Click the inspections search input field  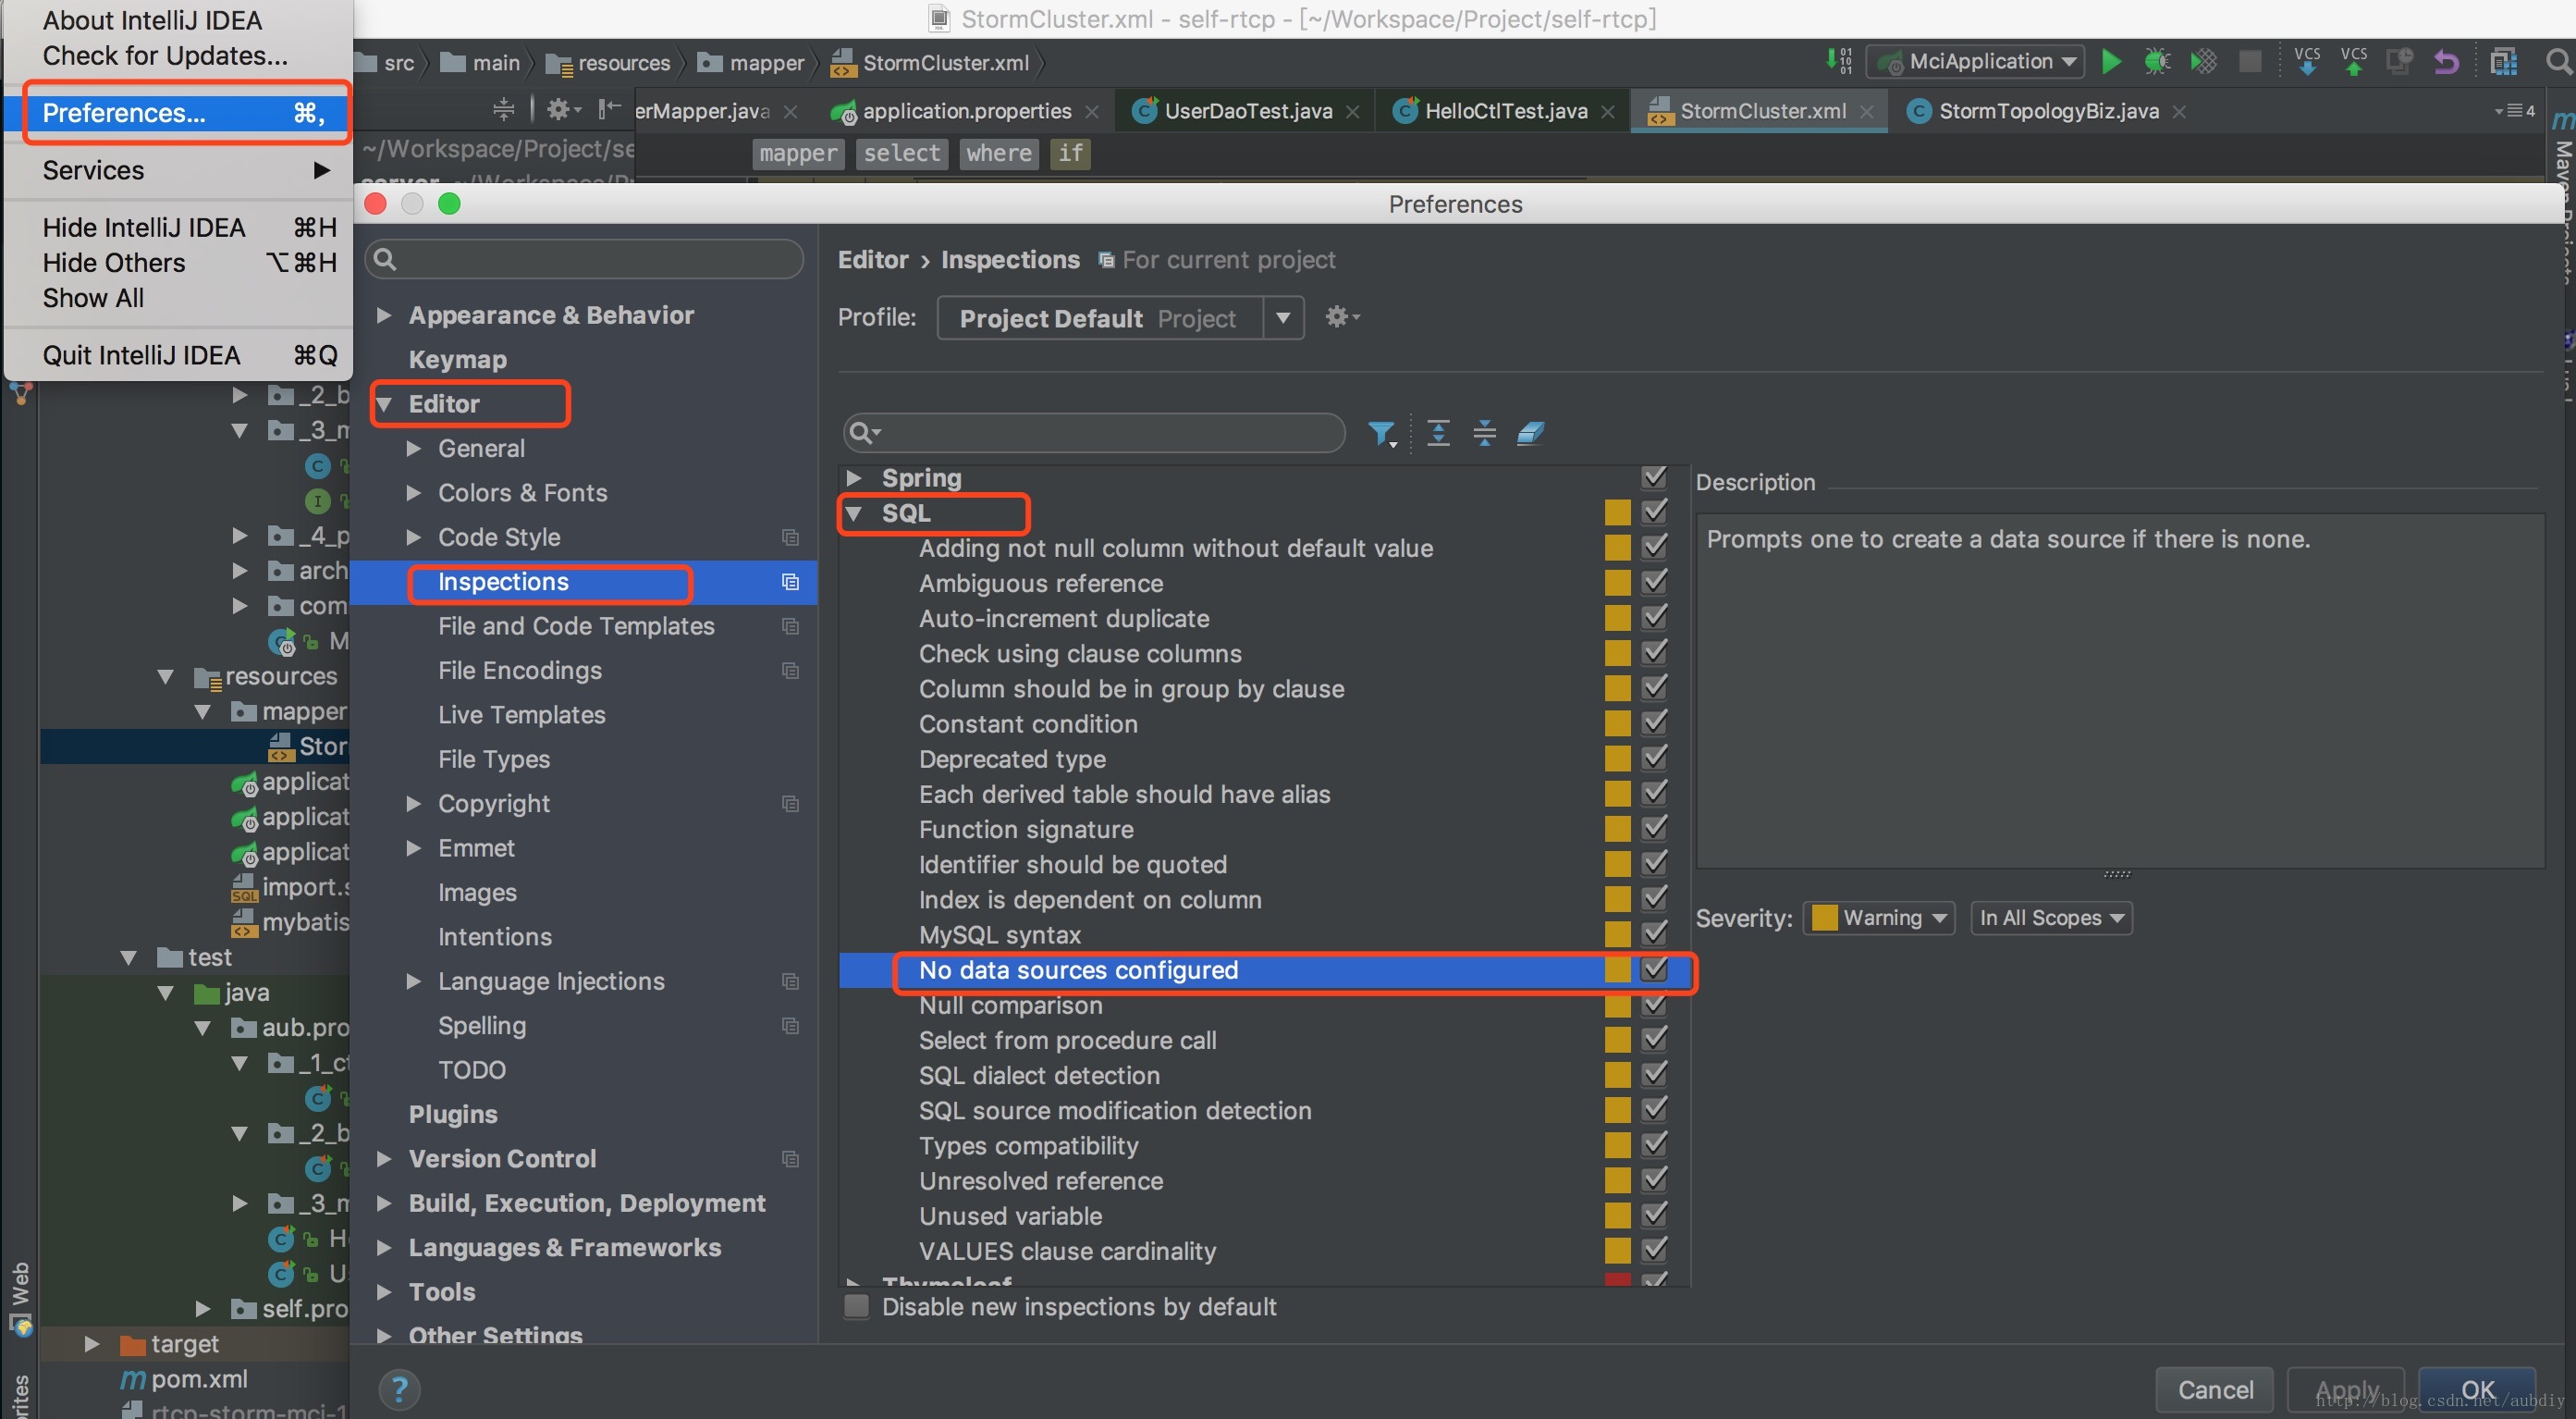pos(1093,432)
